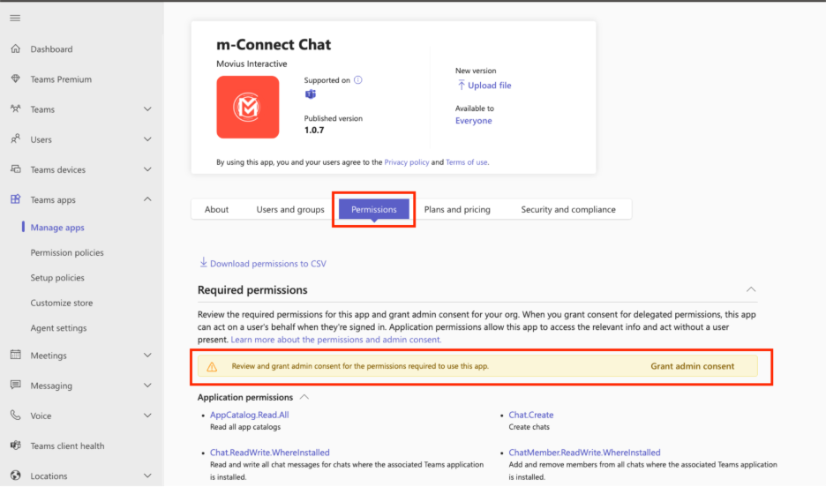
Task: Open the hamburger navigation menu
Action: [x=15, y=18]
